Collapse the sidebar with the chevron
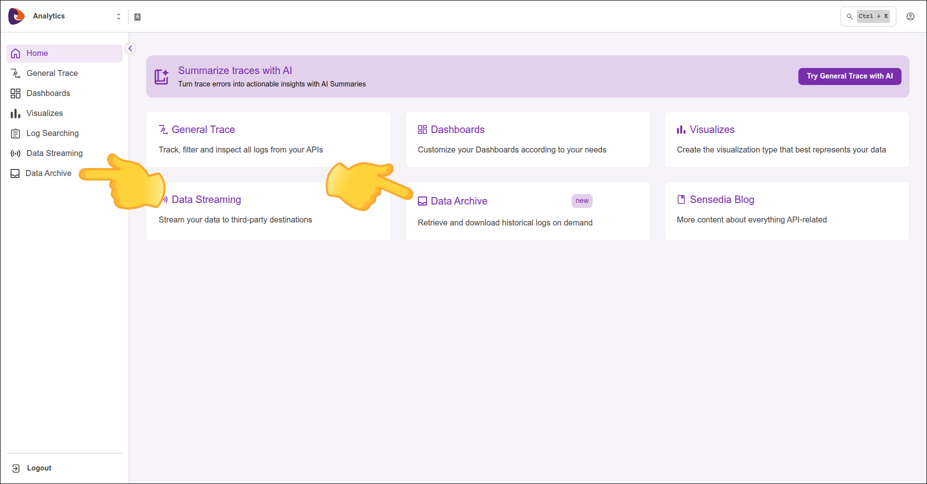 click(x=130, y=48)
